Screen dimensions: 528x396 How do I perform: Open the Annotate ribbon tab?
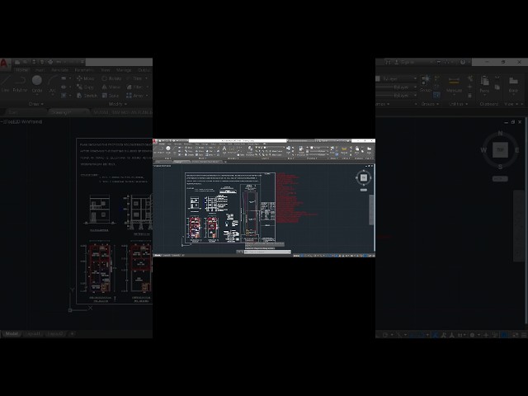point(60,70)
